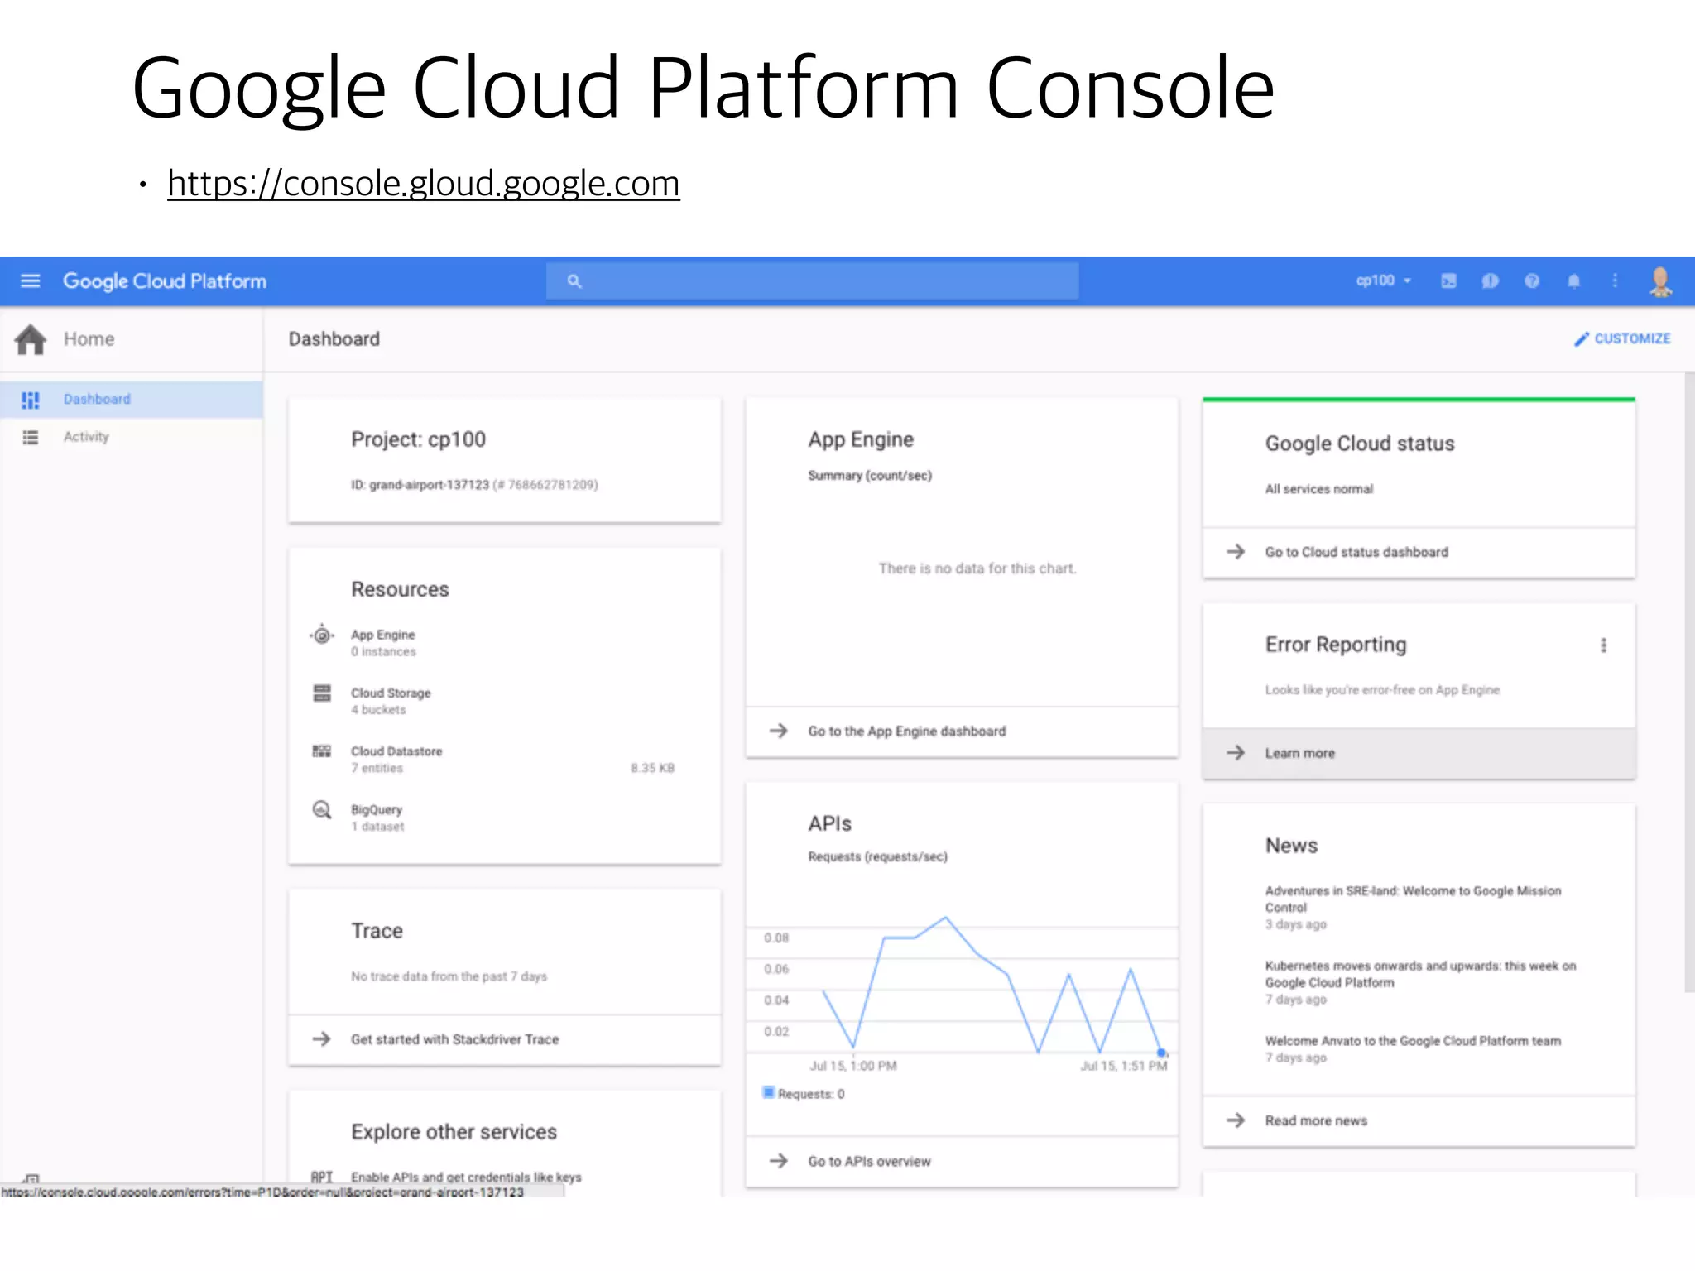This screenshot has height=1271, width=1695.
Task: Click the last data point on APIs chart
Action: tap(1162, 1053)
